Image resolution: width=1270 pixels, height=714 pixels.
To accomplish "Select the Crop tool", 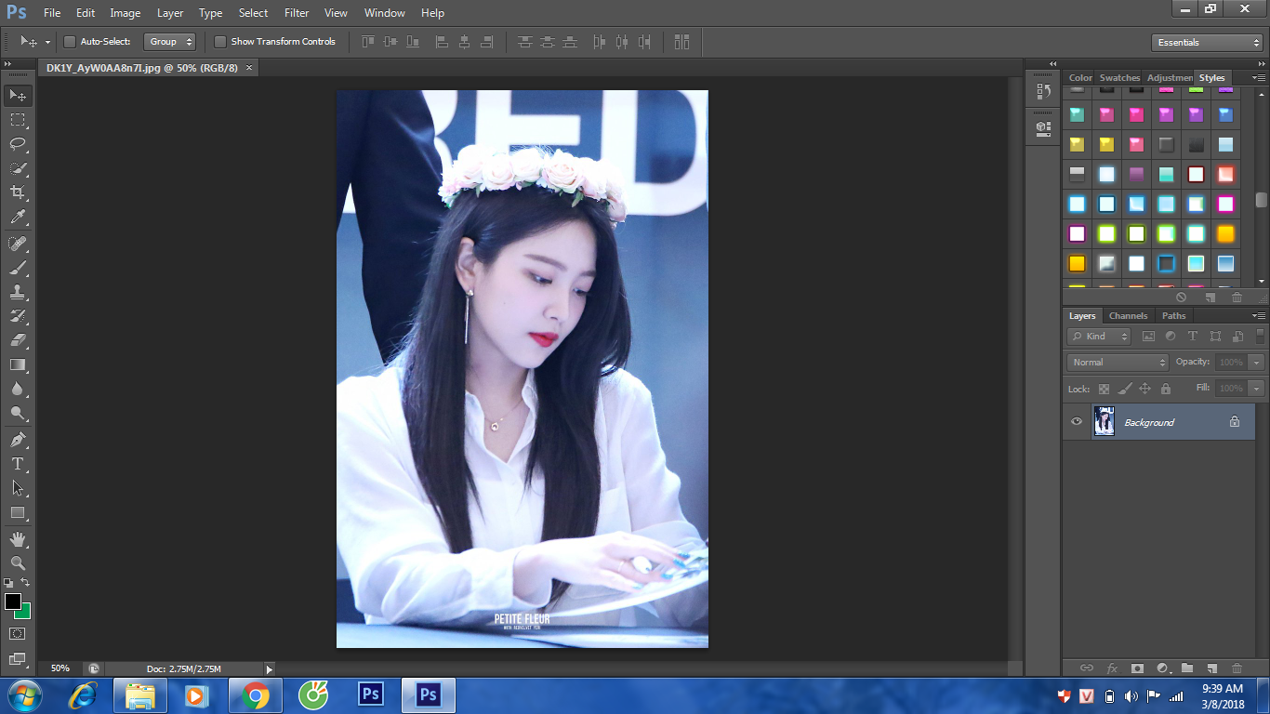I will click(18, 192).
